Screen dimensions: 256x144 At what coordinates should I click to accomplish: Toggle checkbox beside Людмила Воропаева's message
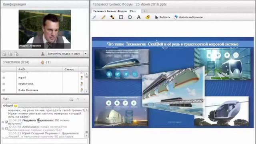click(x=6, y=122)
